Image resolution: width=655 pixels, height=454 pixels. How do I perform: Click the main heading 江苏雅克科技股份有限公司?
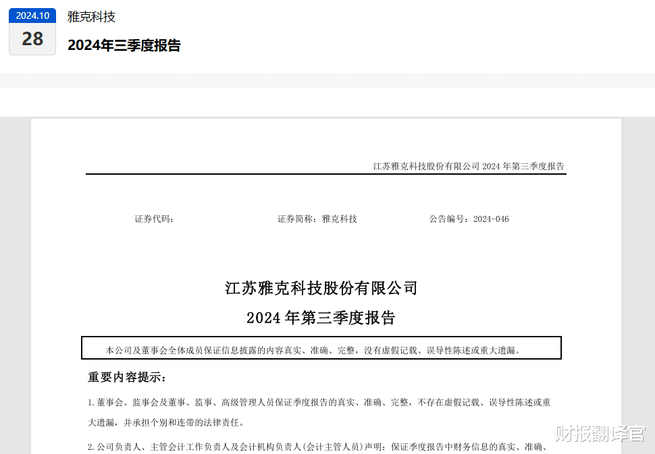coord(321,288)
